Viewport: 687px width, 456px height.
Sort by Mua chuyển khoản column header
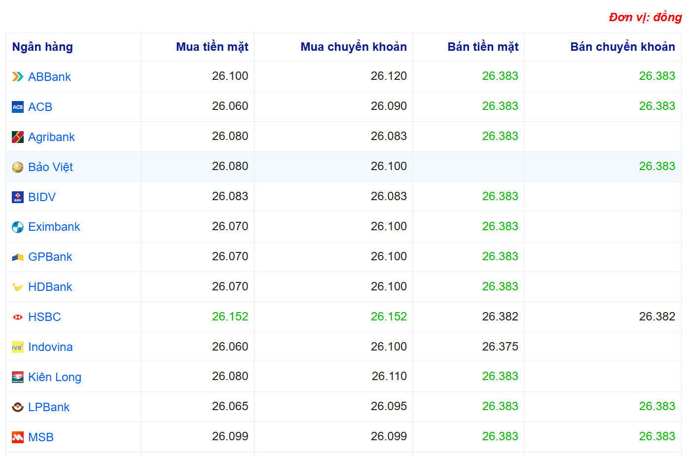point(354,47)
